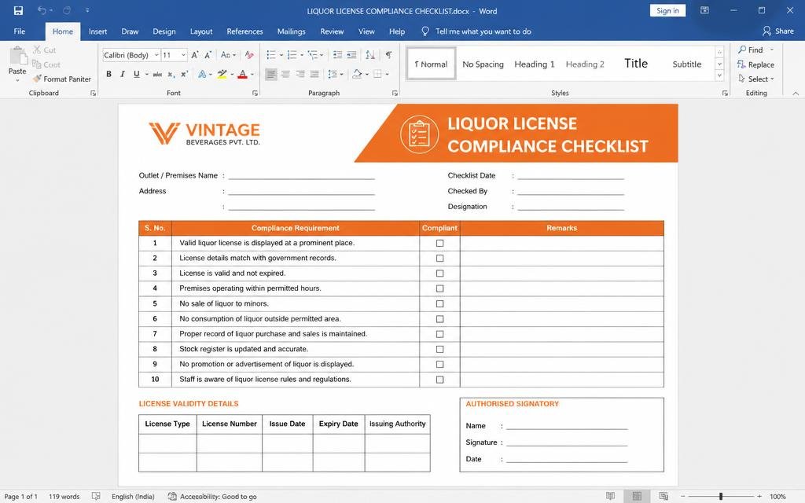
Task: Toggle bold formatting
Action: click(x=108, y=74)
